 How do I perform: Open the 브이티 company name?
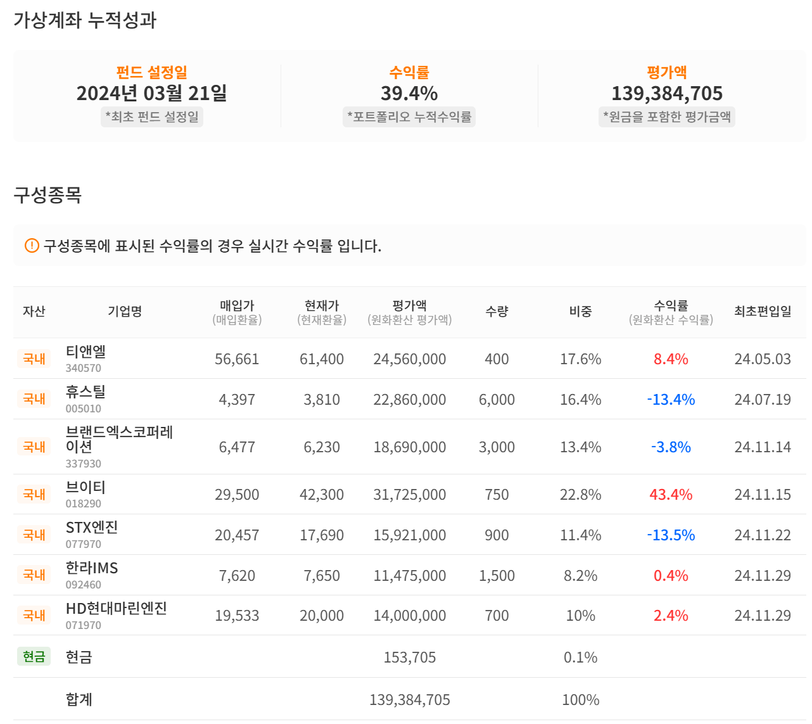click(86, 487)
